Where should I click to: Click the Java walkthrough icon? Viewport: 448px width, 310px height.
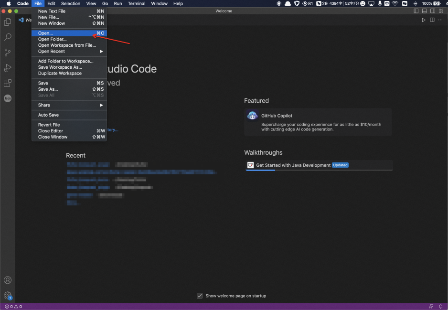pos(251,165)
